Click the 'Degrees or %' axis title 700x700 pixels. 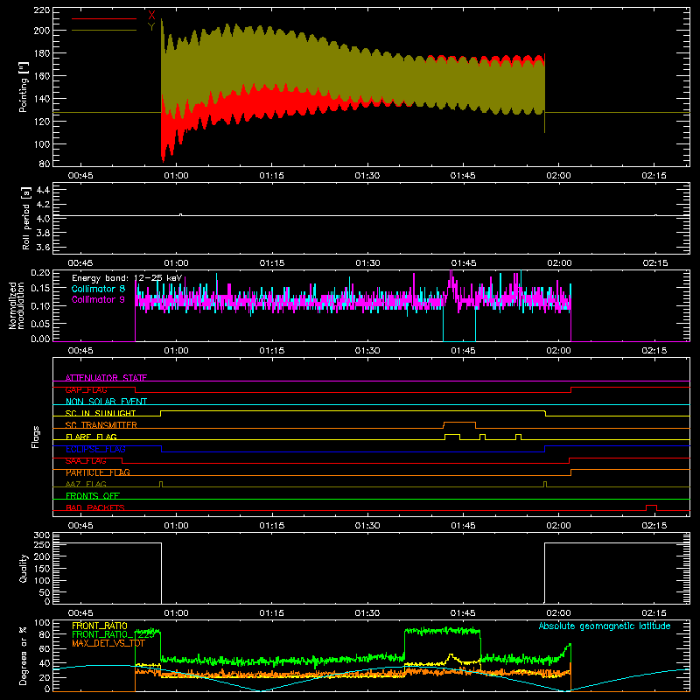(x=24, y=655)
